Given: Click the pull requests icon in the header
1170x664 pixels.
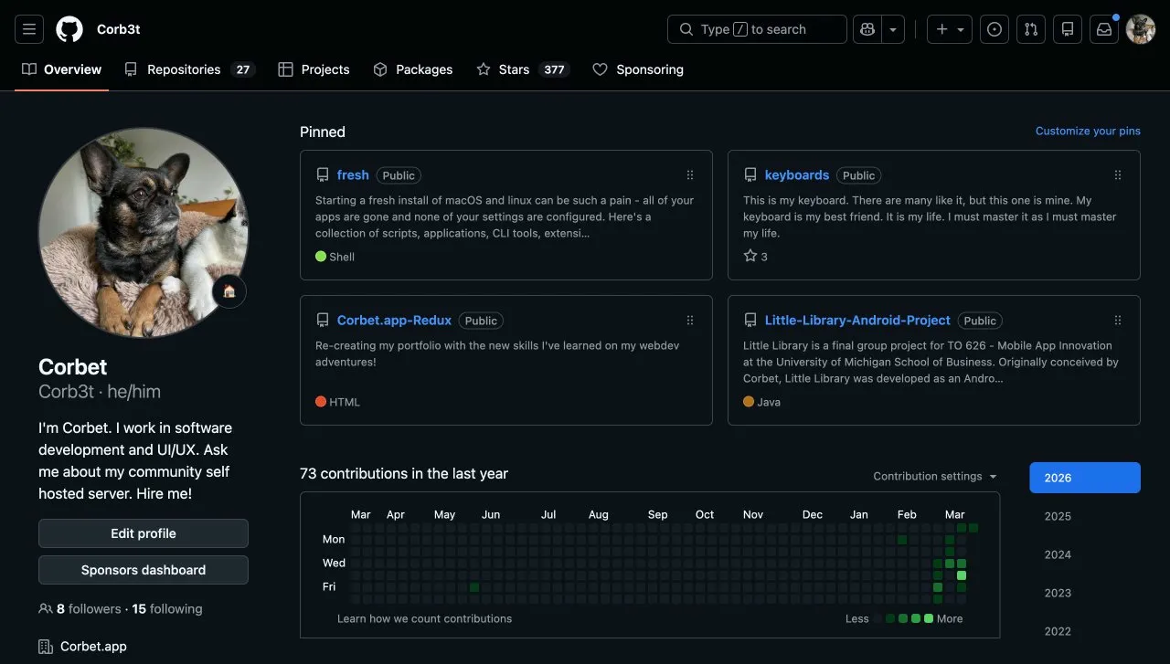Looking at the screenshot, I should (x=1030, y=28).
